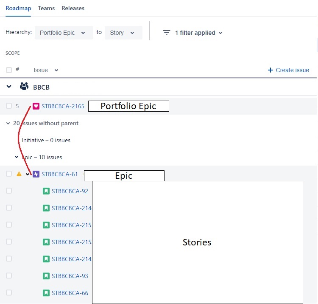318x304 pixels.
Task: Check the box for STBBCBCA-92
Action: click(x=9, y=191)
